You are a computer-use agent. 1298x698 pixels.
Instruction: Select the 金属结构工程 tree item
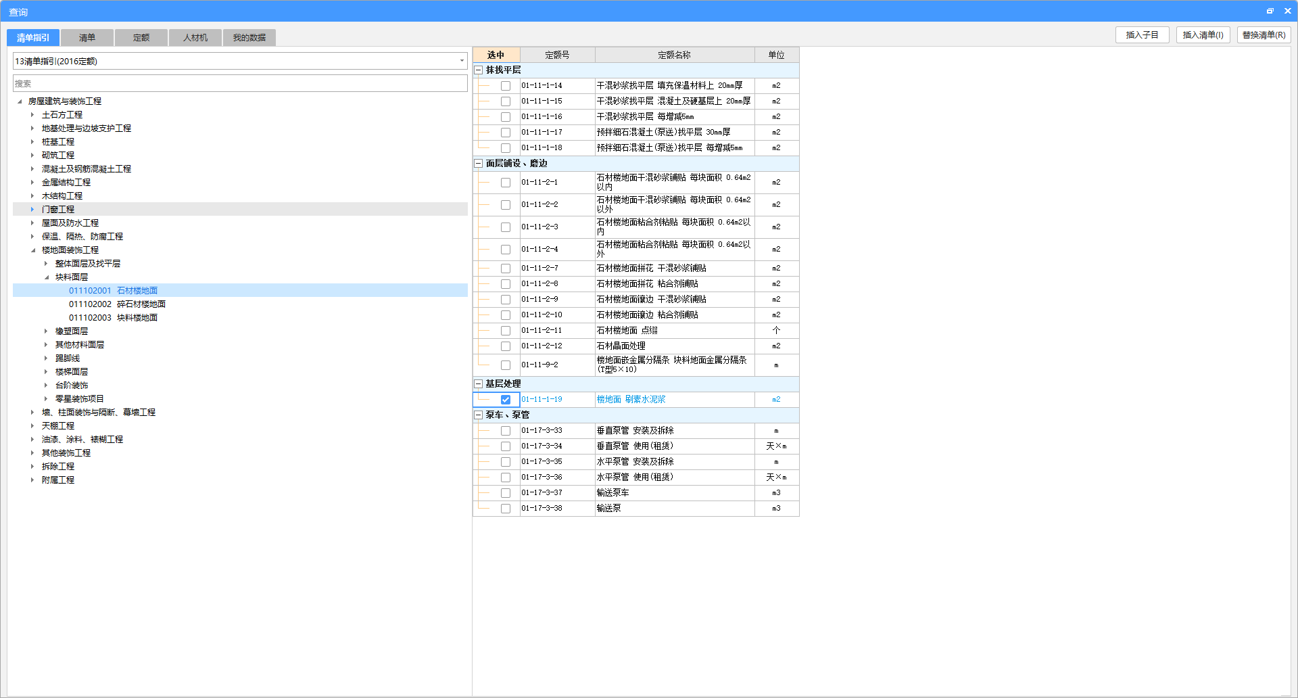tap(66, 183)
